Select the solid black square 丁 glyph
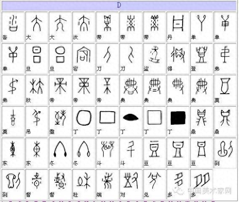Screen dimensions: 239x202 [178, 121]
